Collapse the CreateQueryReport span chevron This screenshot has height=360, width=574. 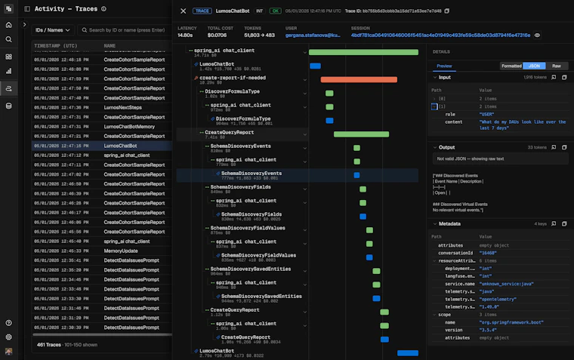[304, 134]
